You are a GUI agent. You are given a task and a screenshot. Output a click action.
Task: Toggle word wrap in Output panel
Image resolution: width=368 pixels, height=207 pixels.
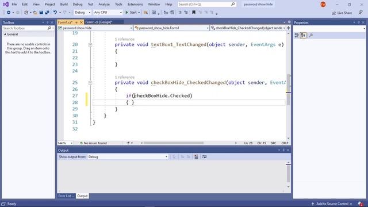(x=205, y=157)
